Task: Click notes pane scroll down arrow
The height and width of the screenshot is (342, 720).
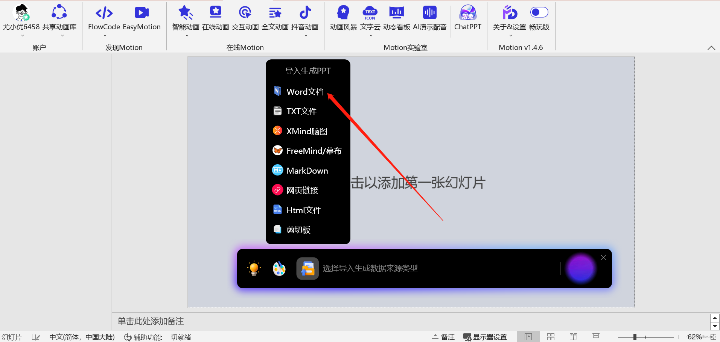Action: click(715, 326)
